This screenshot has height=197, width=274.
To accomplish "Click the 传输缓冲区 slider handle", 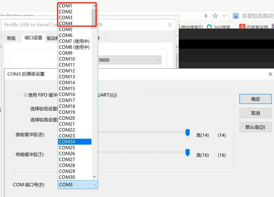I will pyautogui.click(x=187, y=153).
